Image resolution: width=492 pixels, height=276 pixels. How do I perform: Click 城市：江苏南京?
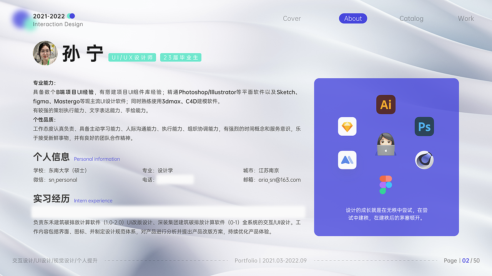click(x=261, y=171)
